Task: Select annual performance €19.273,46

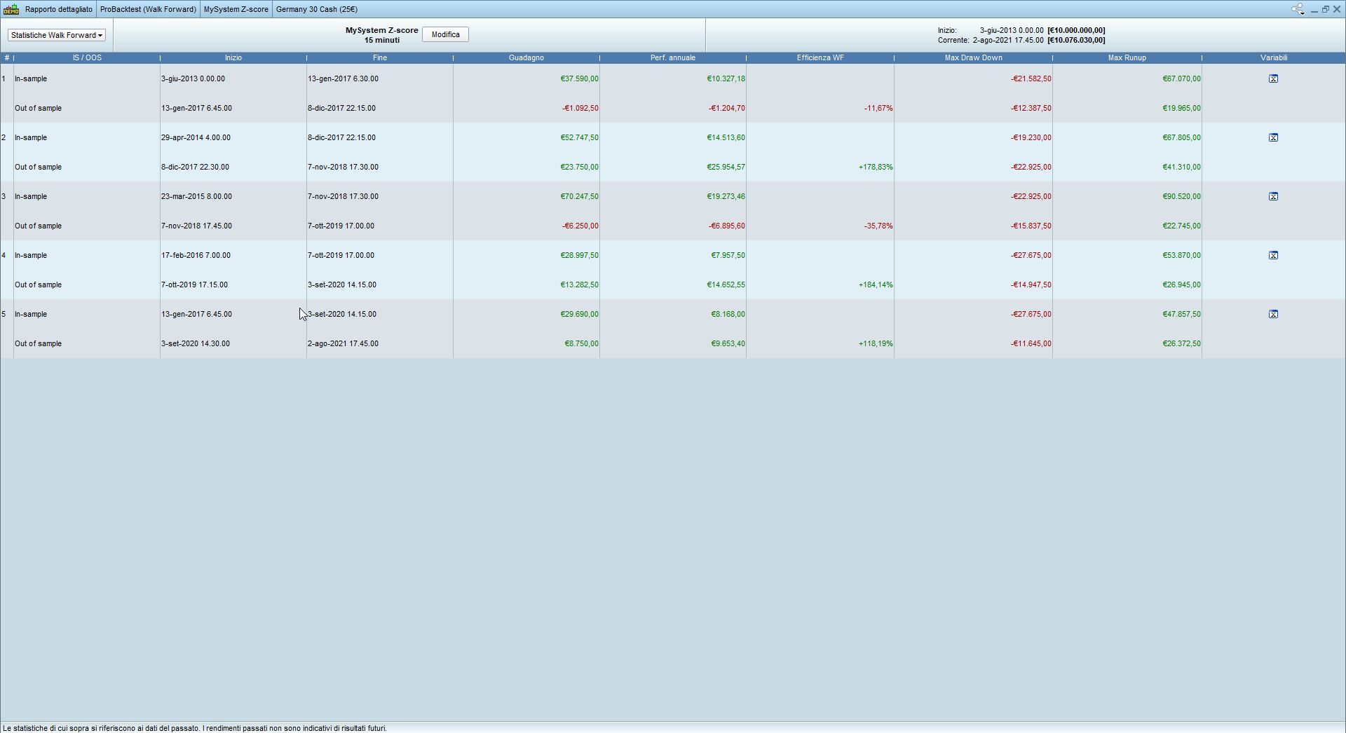Action: 726,196
